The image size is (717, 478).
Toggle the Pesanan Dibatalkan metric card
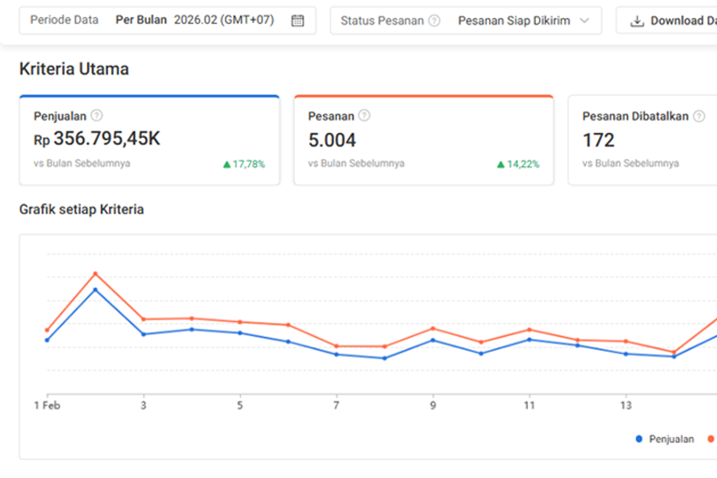pyautogui.click(x=642, y=140)
